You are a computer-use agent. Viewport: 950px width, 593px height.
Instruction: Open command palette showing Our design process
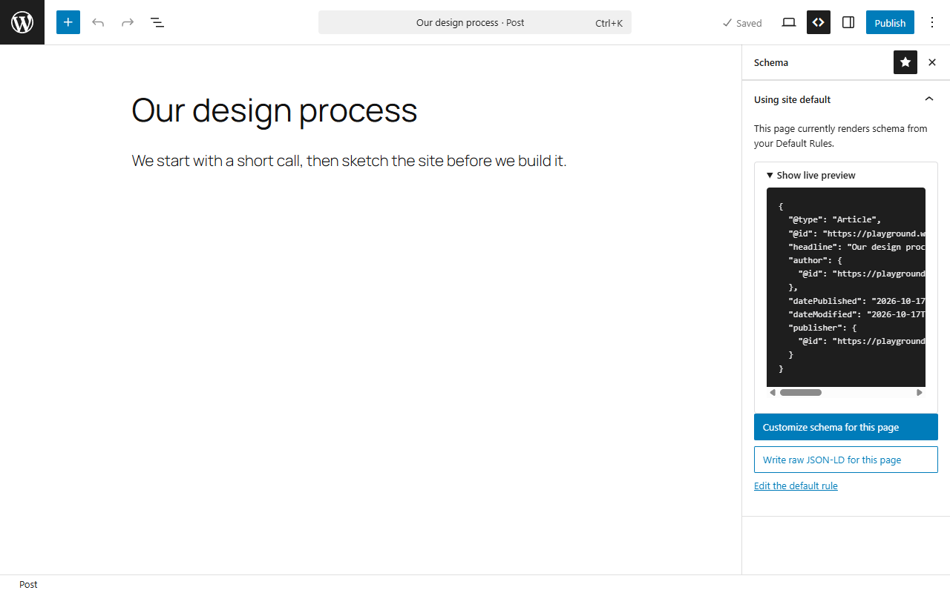click(475, 22)
